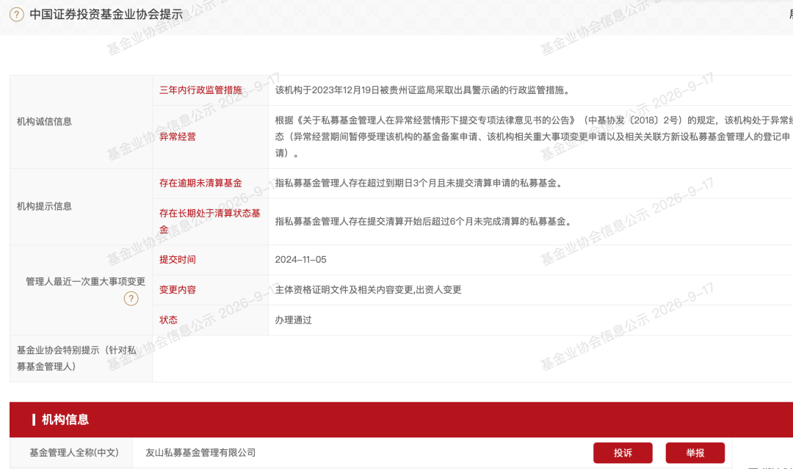Click the 存在长期处于清算状态基金 label
The image size is (793, 469).
point(210,222)
